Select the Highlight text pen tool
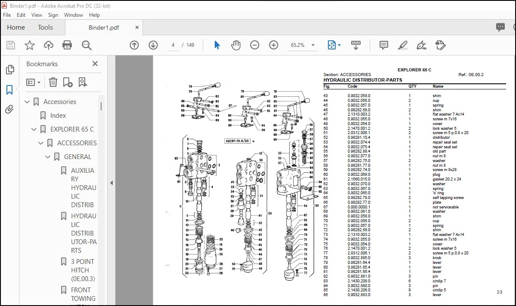 402,45
